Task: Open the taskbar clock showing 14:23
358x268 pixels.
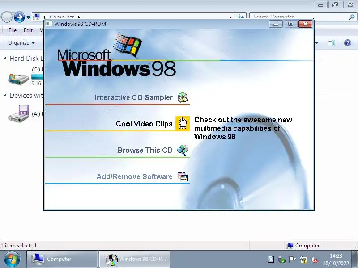Action: pos(336,260)
